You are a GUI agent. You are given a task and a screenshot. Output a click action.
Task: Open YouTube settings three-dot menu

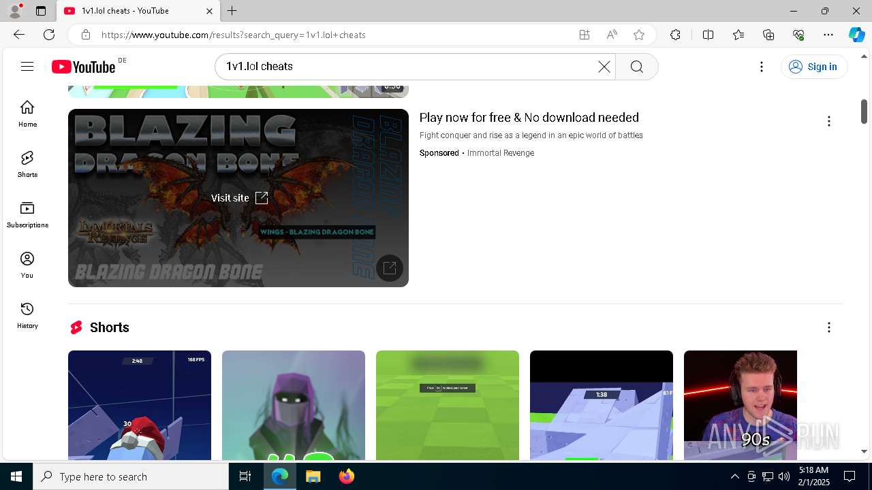click(x=762, y=66)
